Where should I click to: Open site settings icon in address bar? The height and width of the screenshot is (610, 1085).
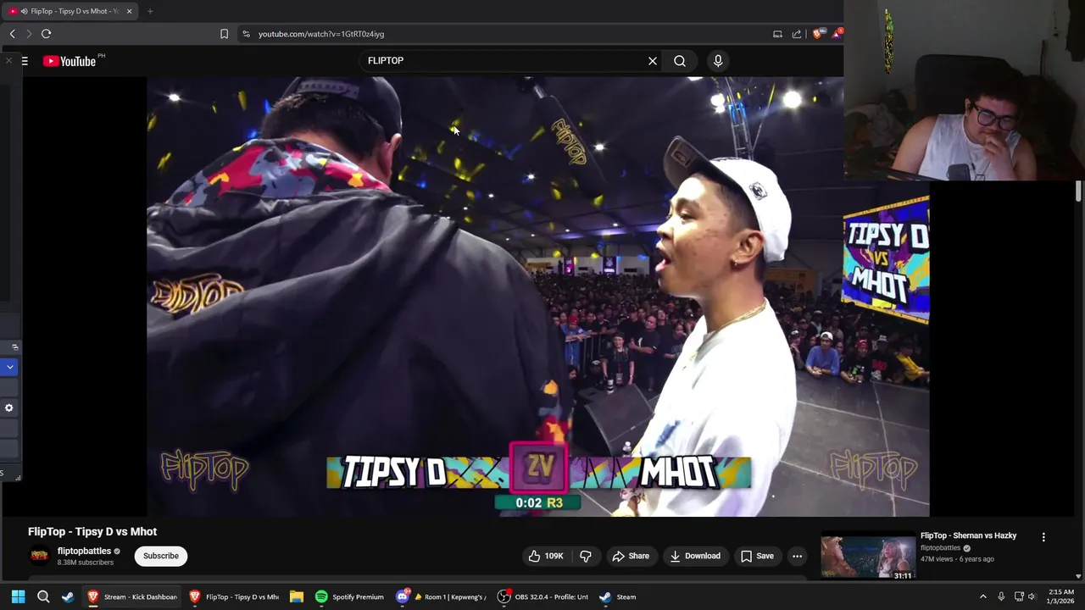click(x=246, y=34)
